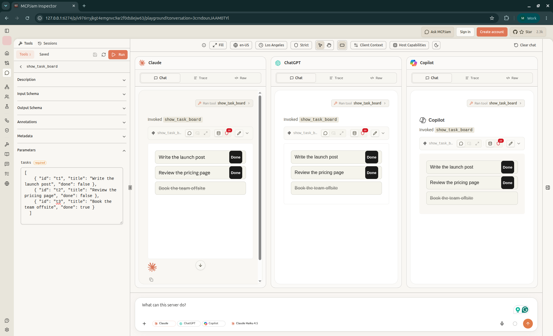Collapse the Parameters section
553x336 pixels.
[x=71, y=150]
